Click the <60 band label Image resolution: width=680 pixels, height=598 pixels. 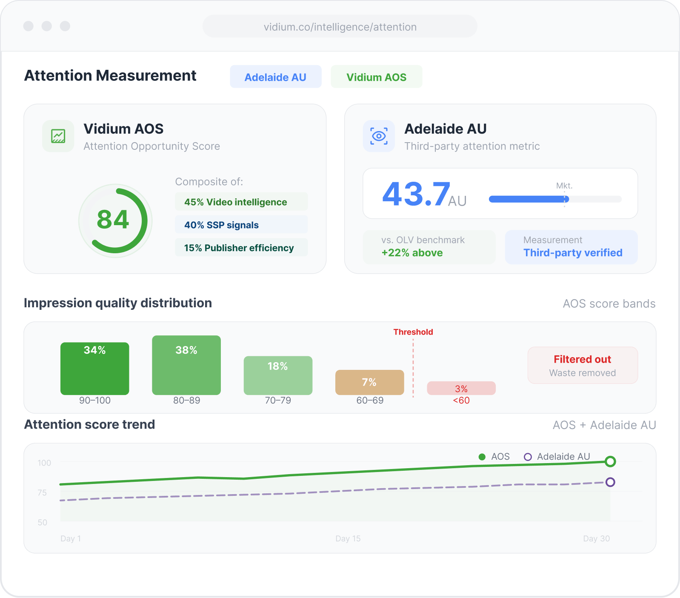click(461, 401)
